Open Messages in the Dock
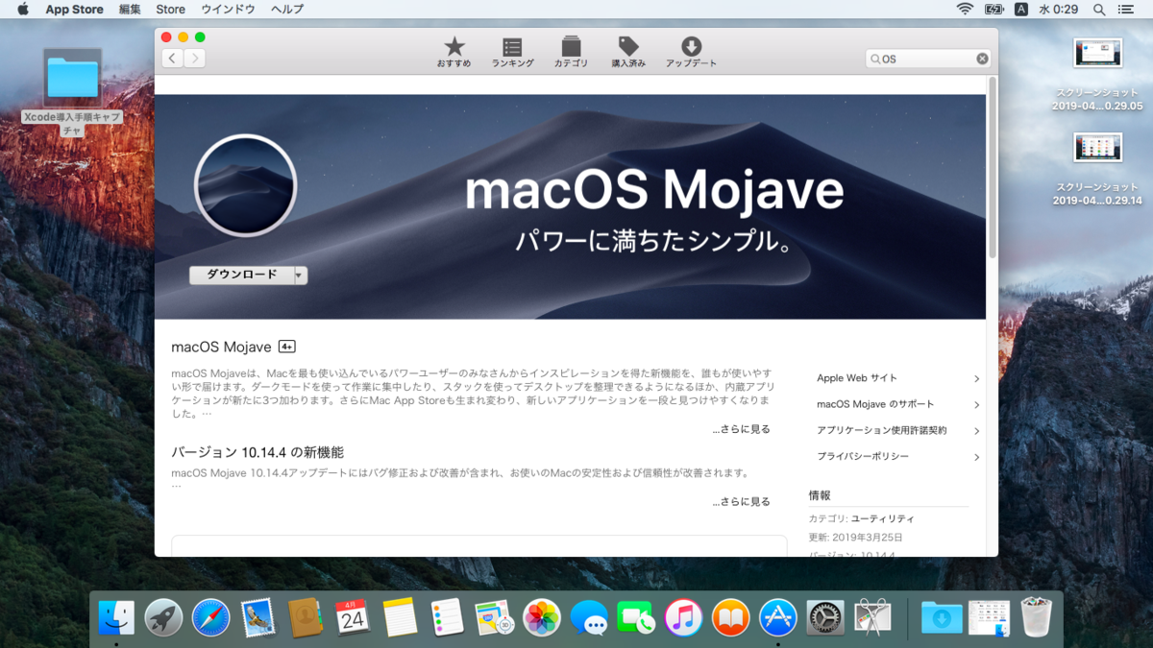1153x648 pixels. click(x=588, y=617)
